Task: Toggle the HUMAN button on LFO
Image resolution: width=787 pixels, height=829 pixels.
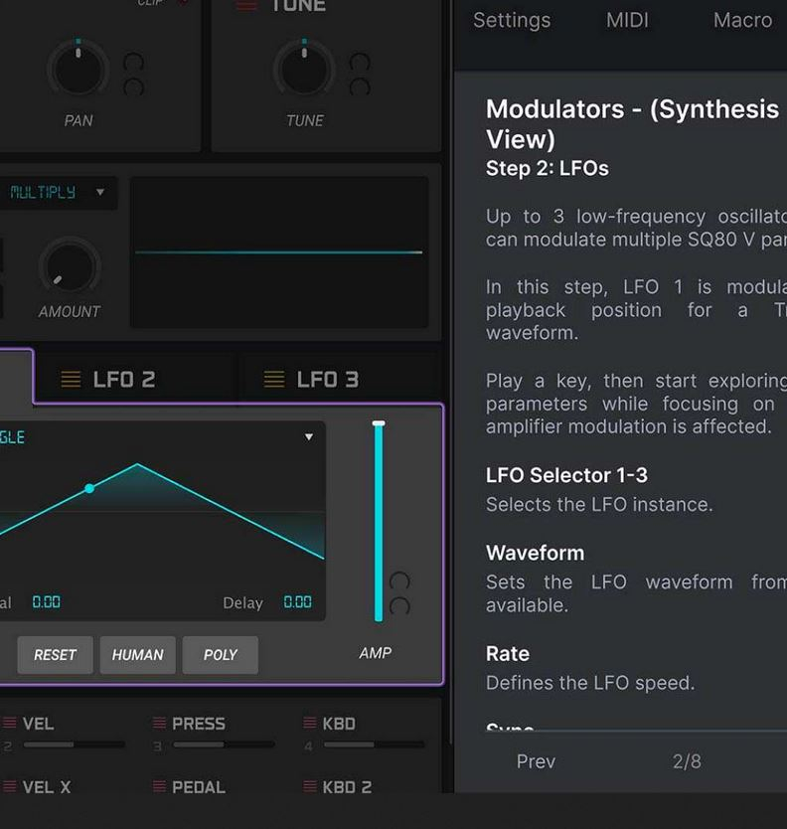Action: tap(137, 655)
